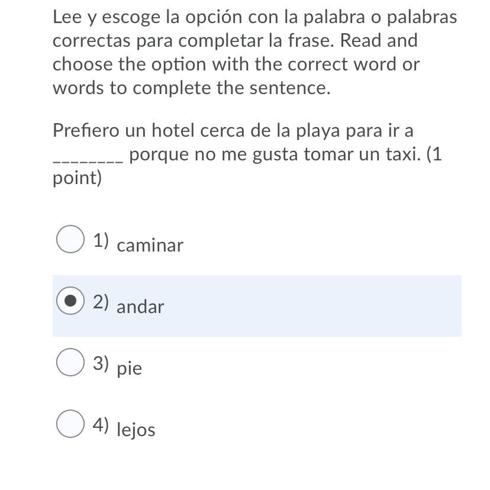Click the option number '3)'

point(101,364)
